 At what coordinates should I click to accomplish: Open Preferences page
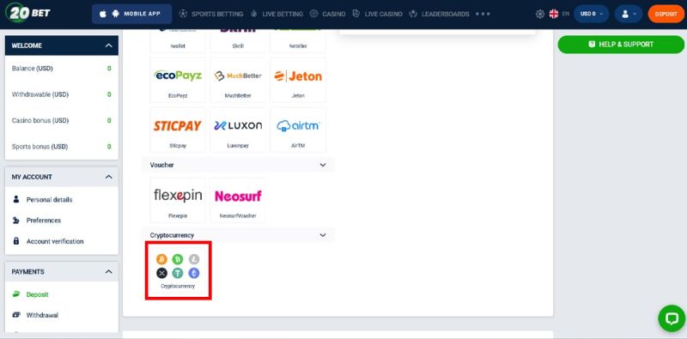click(44, 221)
